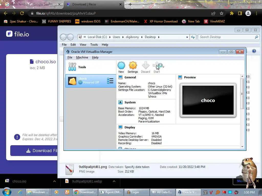Viewport: 262px width, 196px height.
Task: Open VirtualBox Settings gear icon
Action: pyautogui.click(x=133, y=67)
